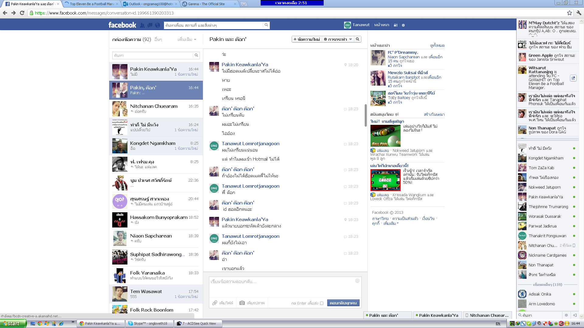Click the paperclip add file icon
The image size is (584, 328).
tap(215, 303)
